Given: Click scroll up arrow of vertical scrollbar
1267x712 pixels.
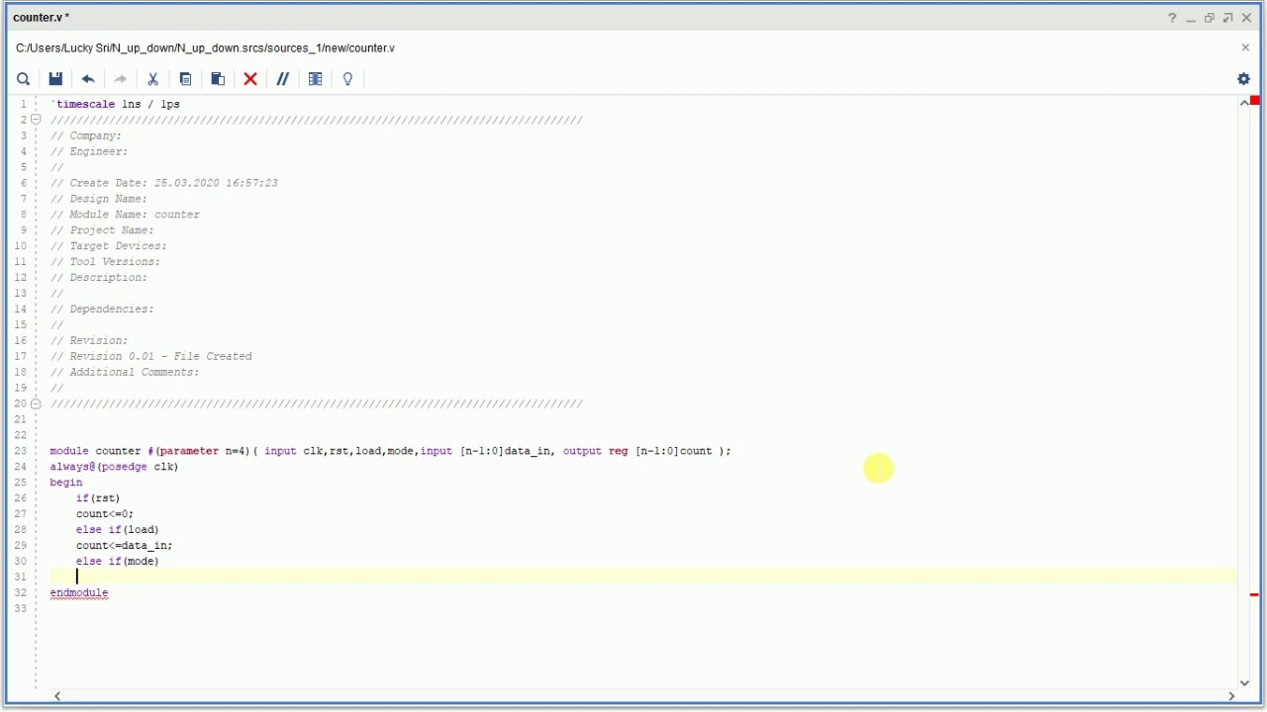Looking at the screenshot, I should click(1244, 103).
